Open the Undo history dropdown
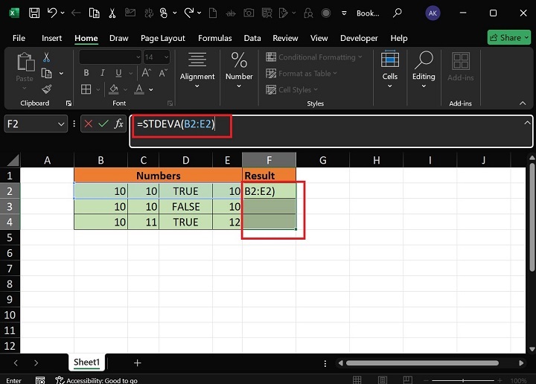The height and width of the screenshot is (384, 536). (x=63, y=13)
